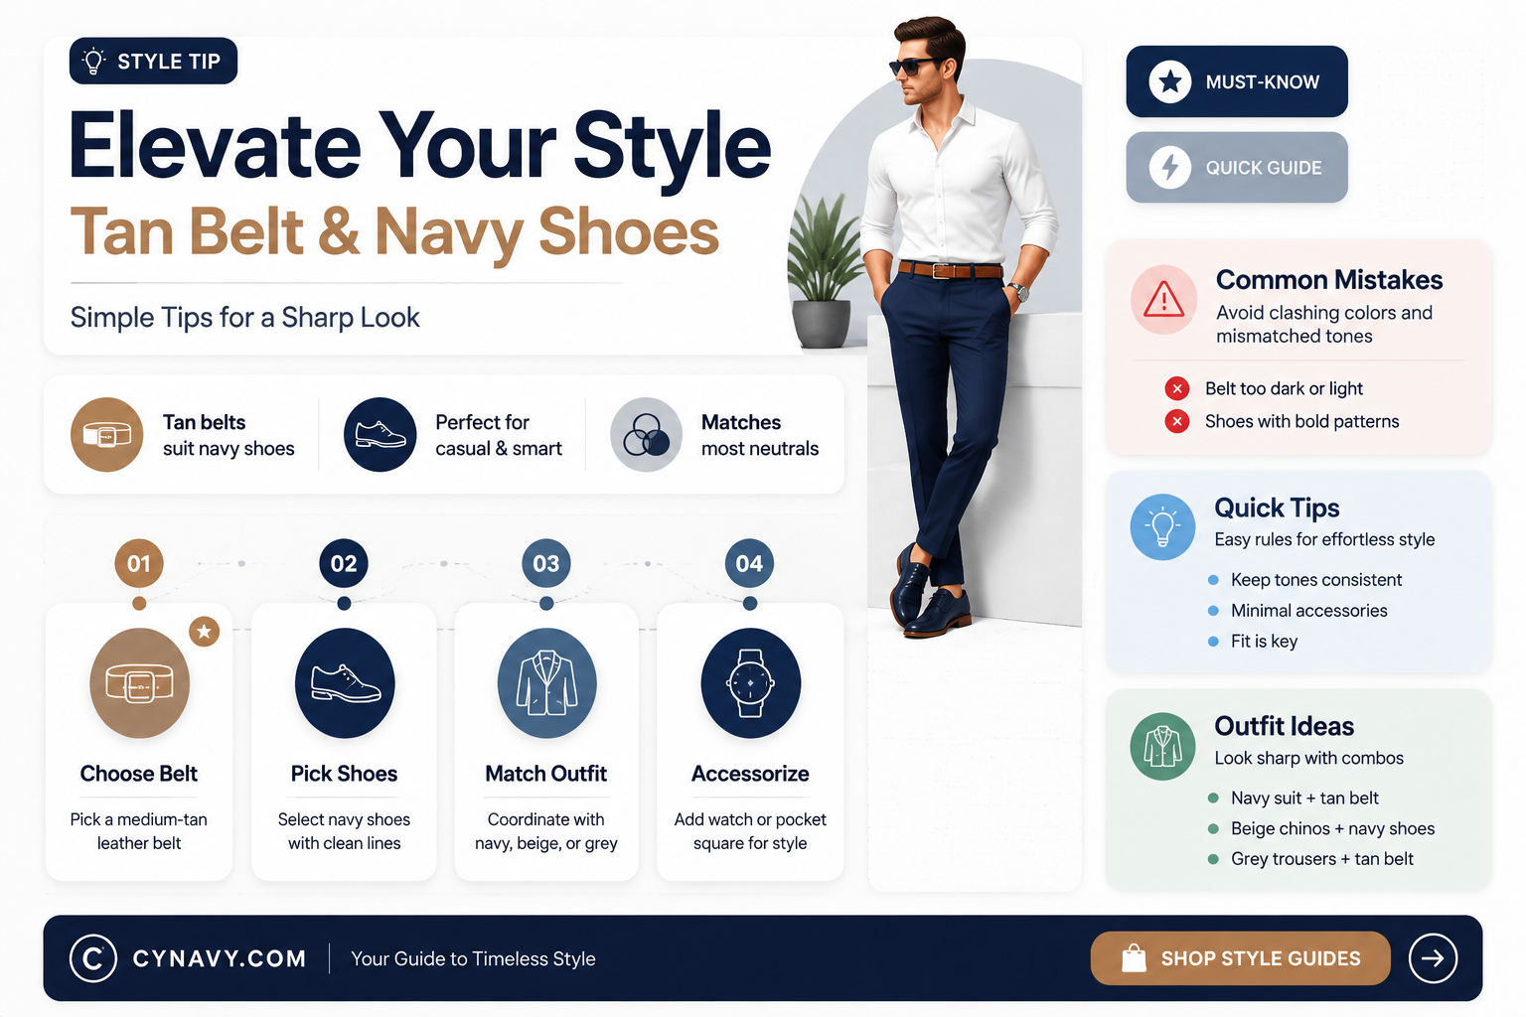The width and height of the screenshot is (1526, 1017).
Task: Click 'Fit is key' tip
Action: point(1264,642)
